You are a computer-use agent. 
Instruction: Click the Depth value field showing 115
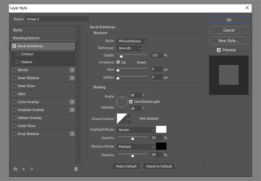point(157,55)
